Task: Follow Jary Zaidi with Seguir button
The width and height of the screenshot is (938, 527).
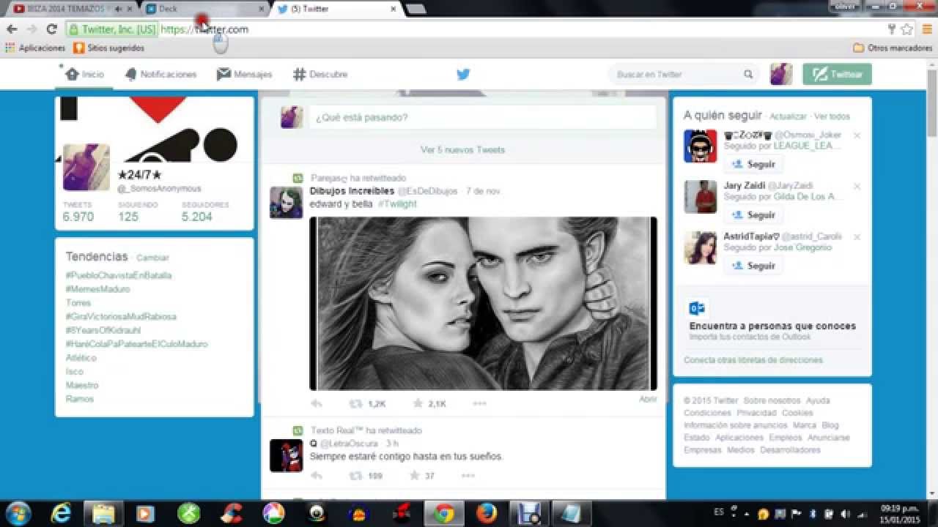Action: (753, 215)
